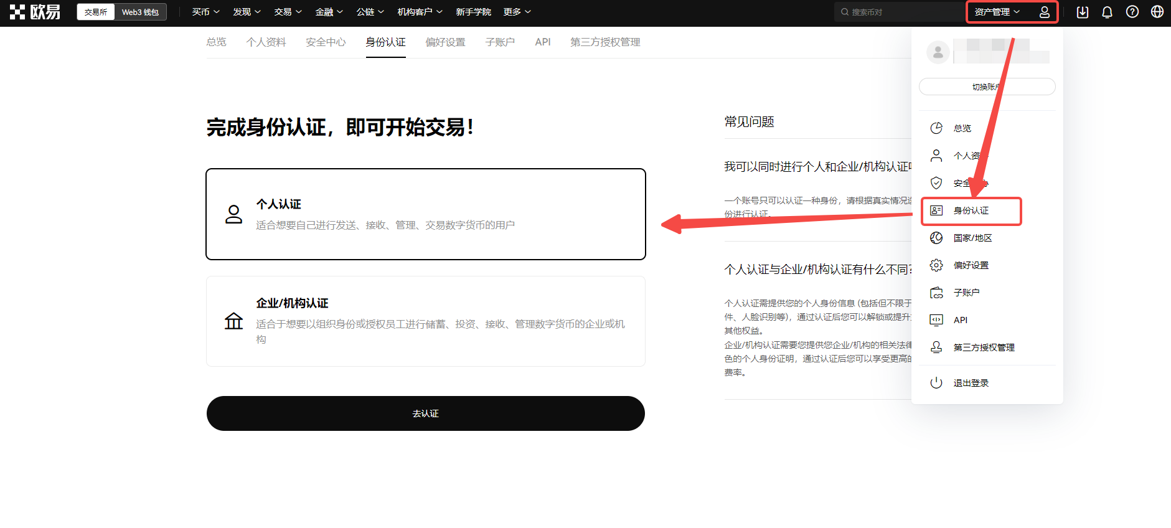The image size is (1171, 528).
Task: Click the person icon in the 个人认证 card
Action: pos(234,214)
